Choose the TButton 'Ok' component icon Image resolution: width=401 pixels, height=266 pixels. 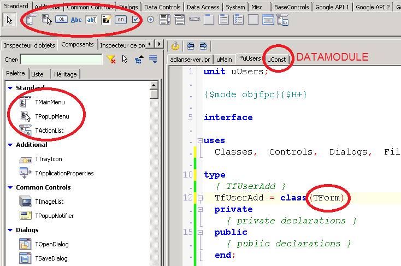click(61, 19)
